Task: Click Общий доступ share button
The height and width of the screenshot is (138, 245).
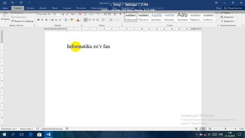Action: pyautogui.click(x=233, y=8)
